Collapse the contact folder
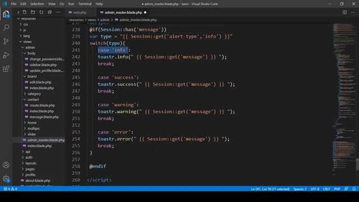This screenshot has height=202, width=359. [x=33, y=99]
